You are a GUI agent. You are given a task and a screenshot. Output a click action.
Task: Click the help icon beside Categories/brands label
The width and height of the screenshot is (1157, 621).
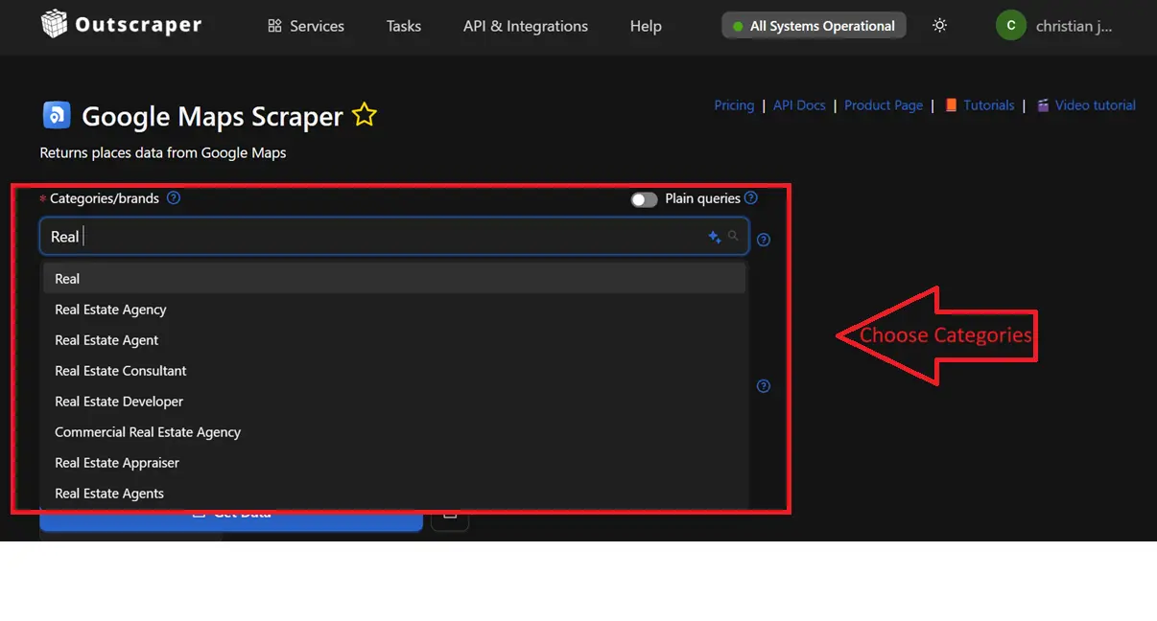coord(174,198)
